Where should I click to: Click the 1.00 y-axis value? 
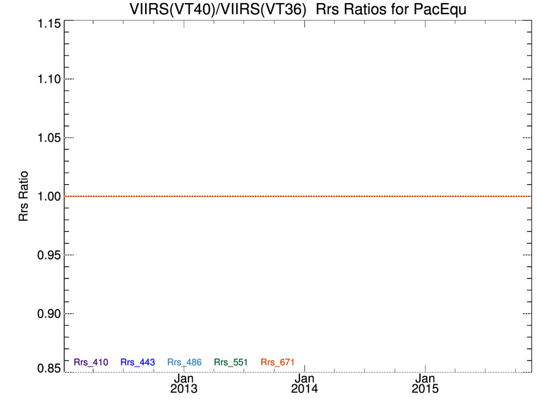(x=49, y=196)
